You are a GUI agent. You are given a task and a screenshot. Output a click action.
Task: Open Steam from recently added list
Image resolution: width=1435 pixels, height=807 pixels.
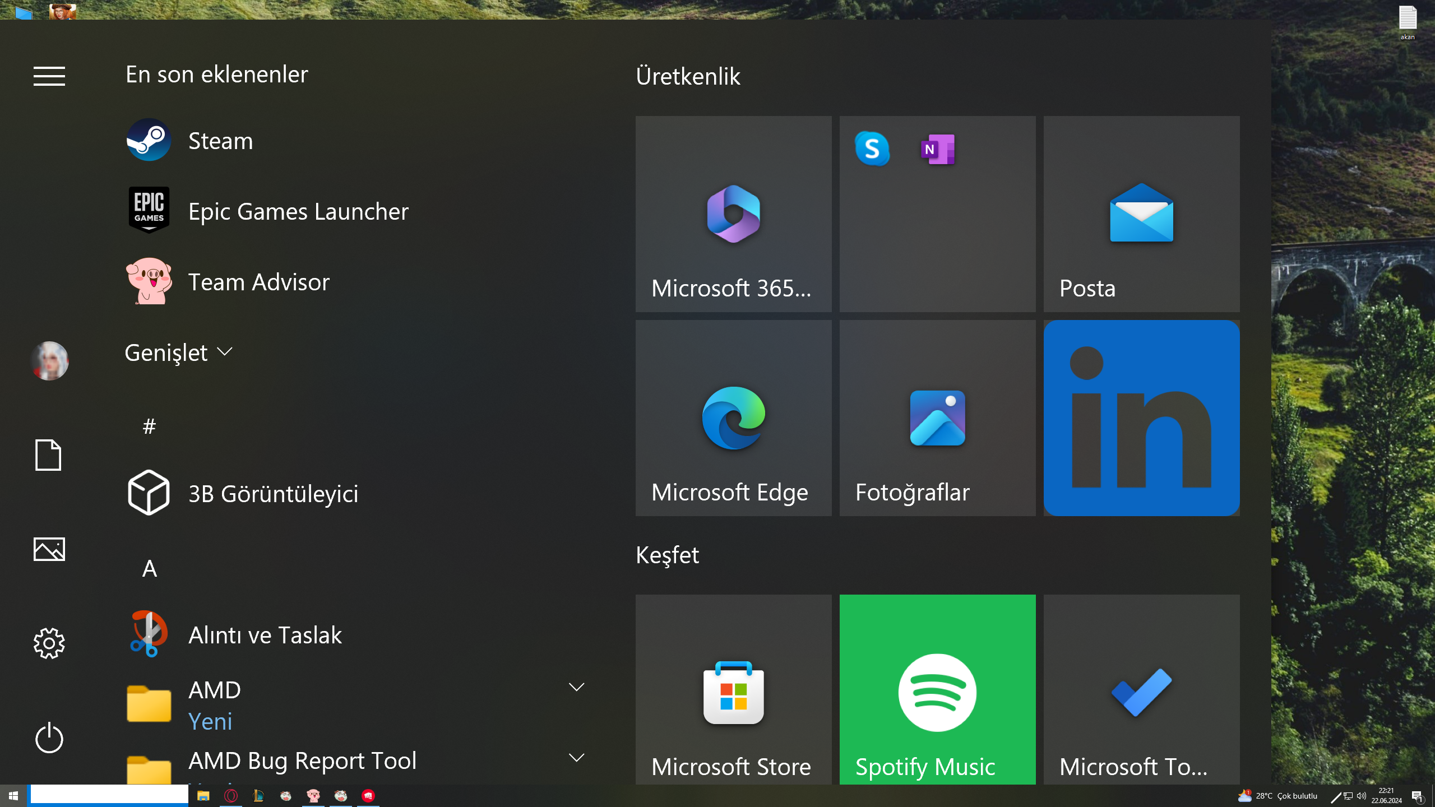pyautogui.click(x=357, y=140)
